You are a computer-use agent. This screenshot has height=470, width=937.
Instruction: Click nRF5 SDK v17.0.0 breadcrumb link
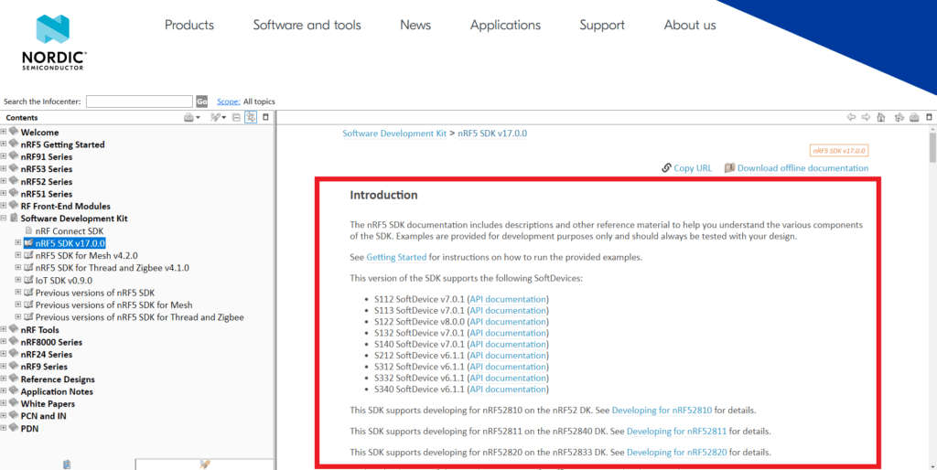click(492, 134)
